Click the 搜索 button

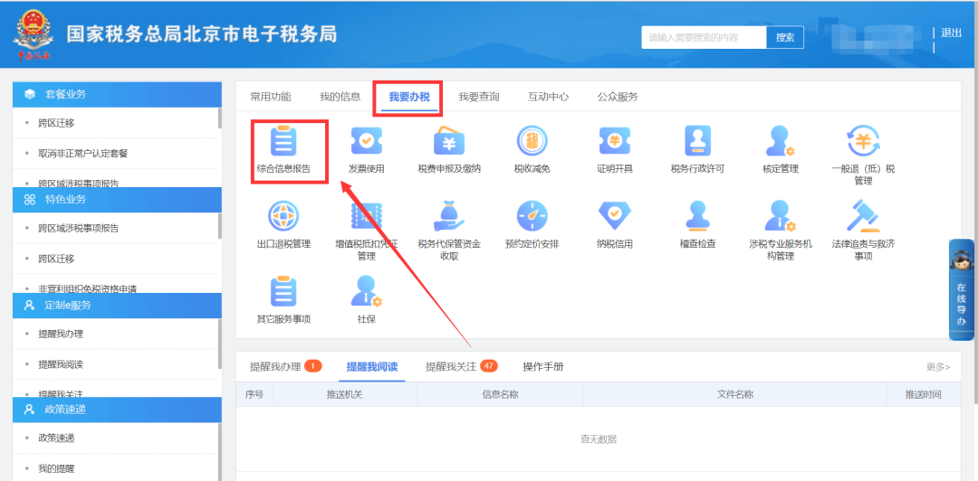tap(785, 37)
